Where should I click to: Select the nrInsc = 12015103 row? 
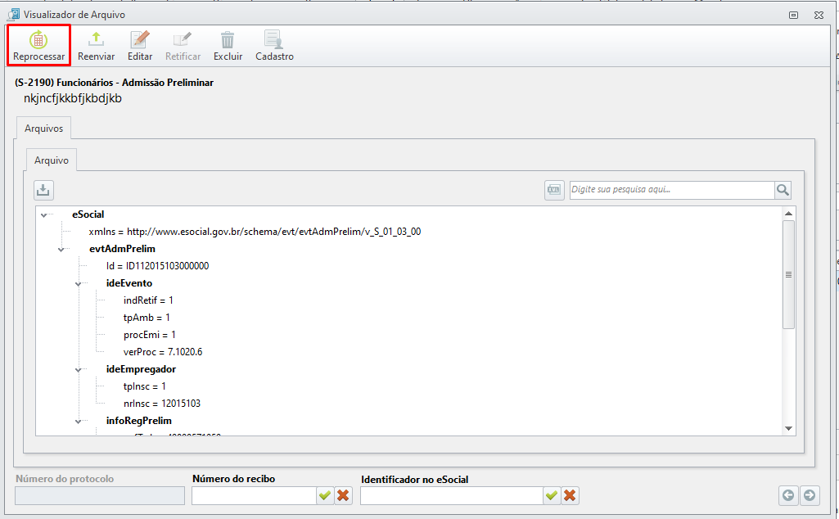[x=162, y=403]
